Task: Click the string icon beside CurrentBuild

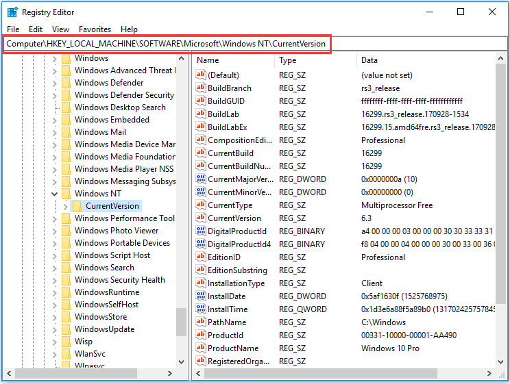Action: [x=201, y=153]
